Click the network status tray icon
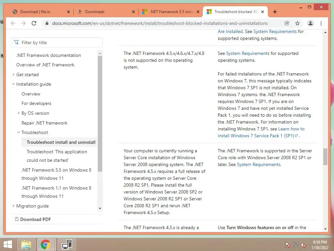This screenshot has height=251, width=334. click(x=296, y=245)
